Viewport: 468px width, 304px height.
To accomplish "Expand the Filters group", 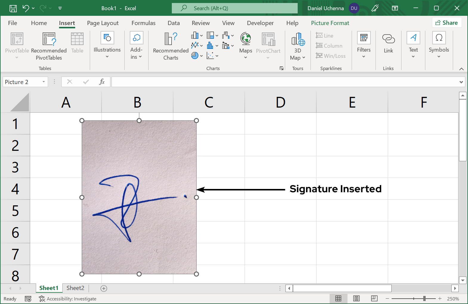I will tap(364, 45).
